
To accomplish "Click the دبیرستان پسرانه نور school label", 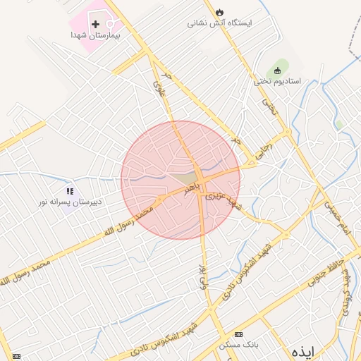I will tap(71, 202).
